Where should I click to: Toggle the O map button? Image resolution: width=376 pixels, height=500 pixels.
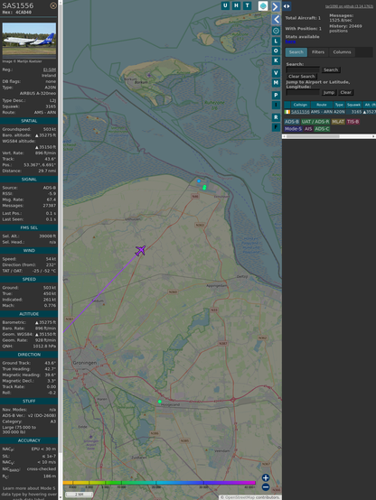(x=276, y=51)
